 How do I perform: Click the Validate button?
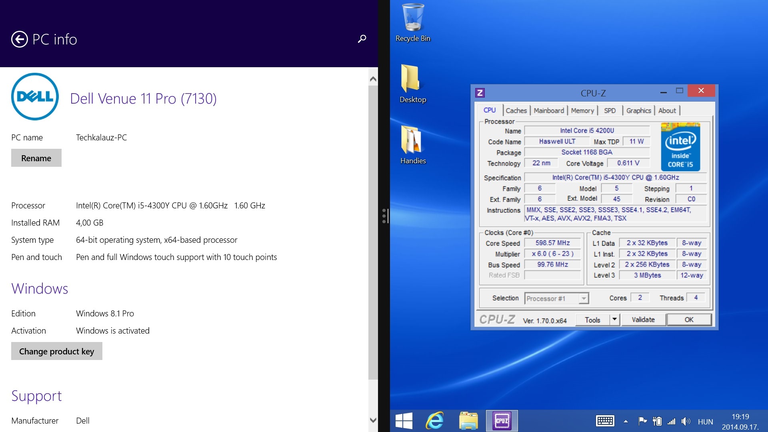[643, 320]
